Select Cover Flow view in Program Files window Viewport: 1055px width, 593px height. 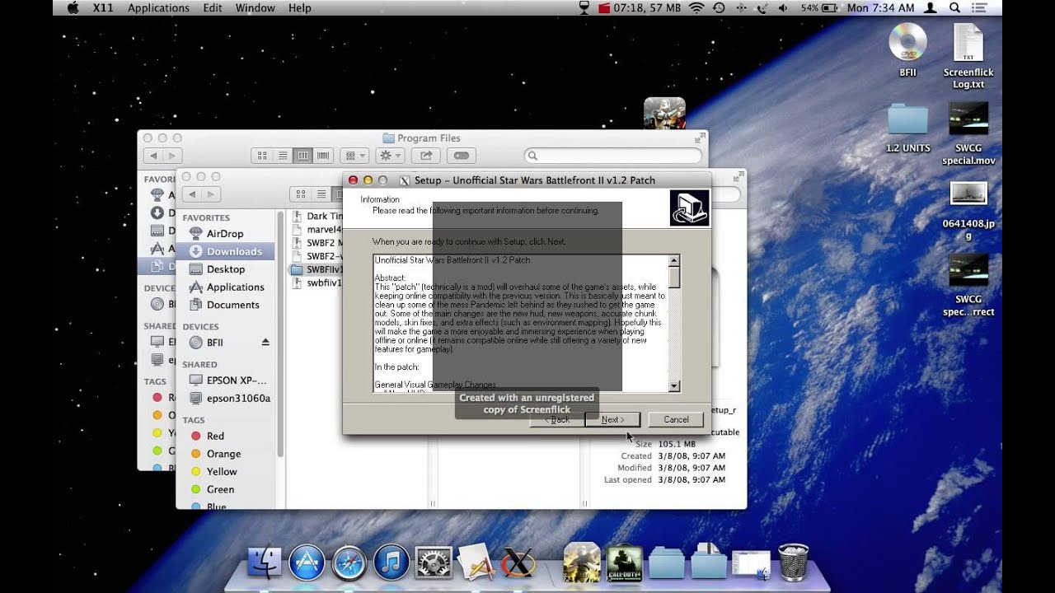[323, 155]
